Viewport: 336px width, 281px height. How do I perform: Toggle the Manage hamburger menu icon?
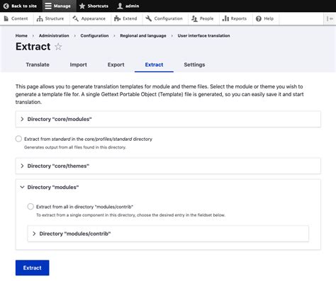point(48,6)
